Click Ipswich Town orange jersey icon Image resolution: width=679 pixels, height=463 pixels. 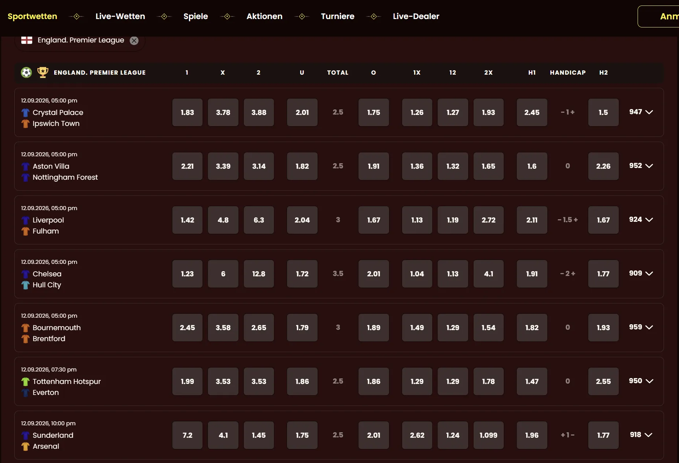25,124
